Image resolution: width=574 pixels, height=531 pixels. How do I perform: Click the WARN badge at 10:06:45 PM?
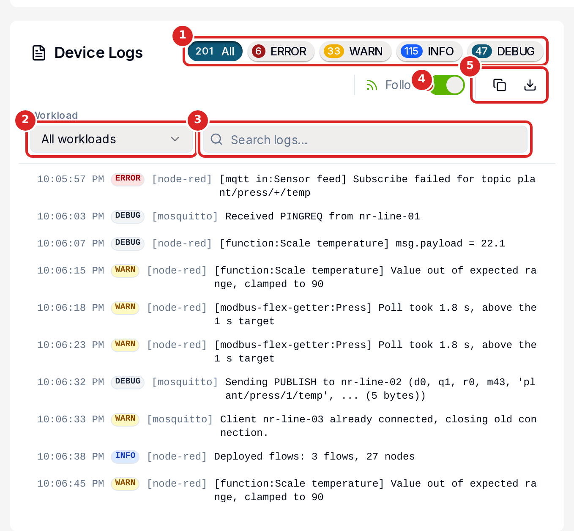point(125,483)
